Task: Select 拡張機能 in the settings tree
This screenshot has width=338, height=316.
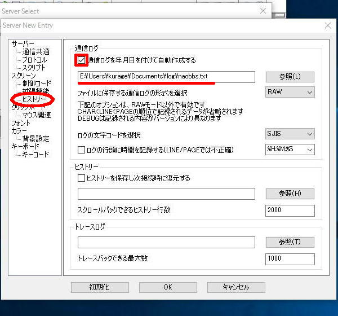Action: point(35,91)
